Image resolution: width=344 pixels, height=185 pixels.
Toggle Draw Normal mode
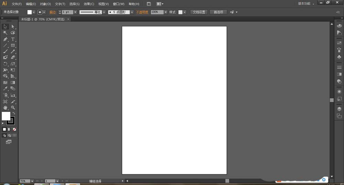pos(4,136)
